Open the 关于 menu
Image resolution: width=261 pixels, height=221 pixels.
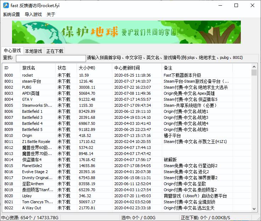[x=51, y=14]
